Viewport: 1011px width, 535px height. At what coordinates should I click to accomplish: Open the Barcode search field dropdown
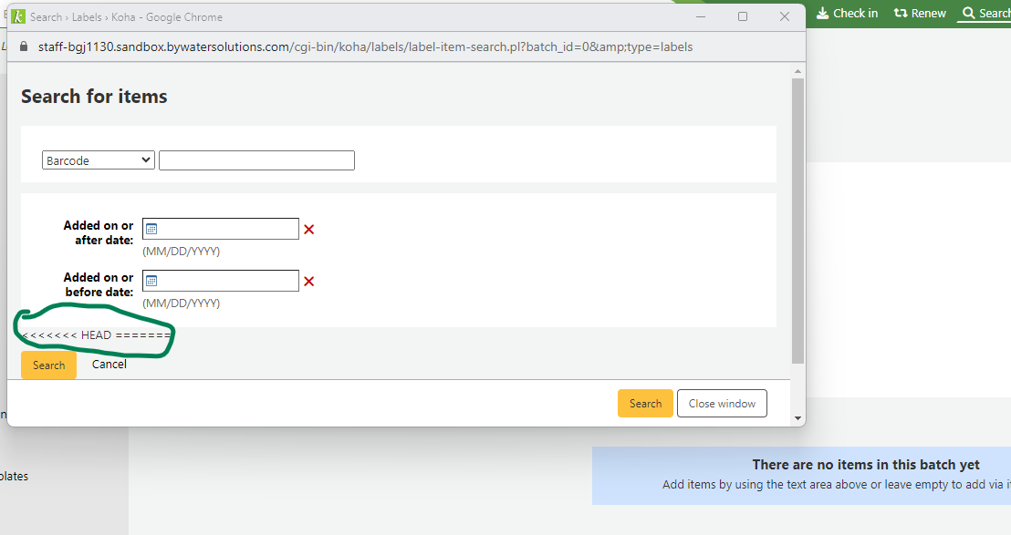pos(99,160)
